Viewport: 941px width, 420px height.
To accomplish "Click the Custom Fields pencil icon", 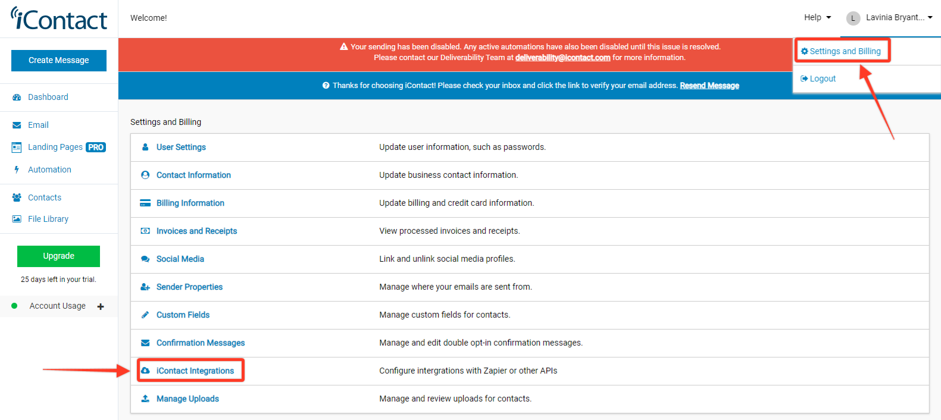I will (145, 315).
